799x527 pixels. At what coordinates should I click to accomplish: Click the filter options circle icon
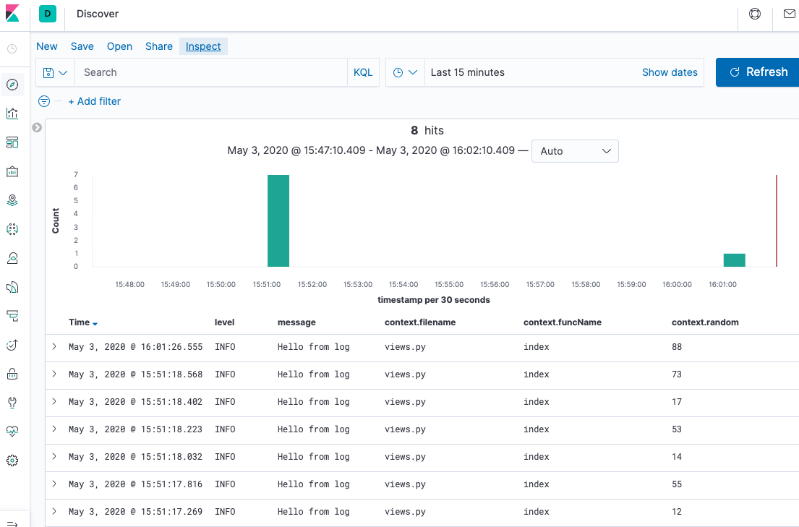click(44, 101)
